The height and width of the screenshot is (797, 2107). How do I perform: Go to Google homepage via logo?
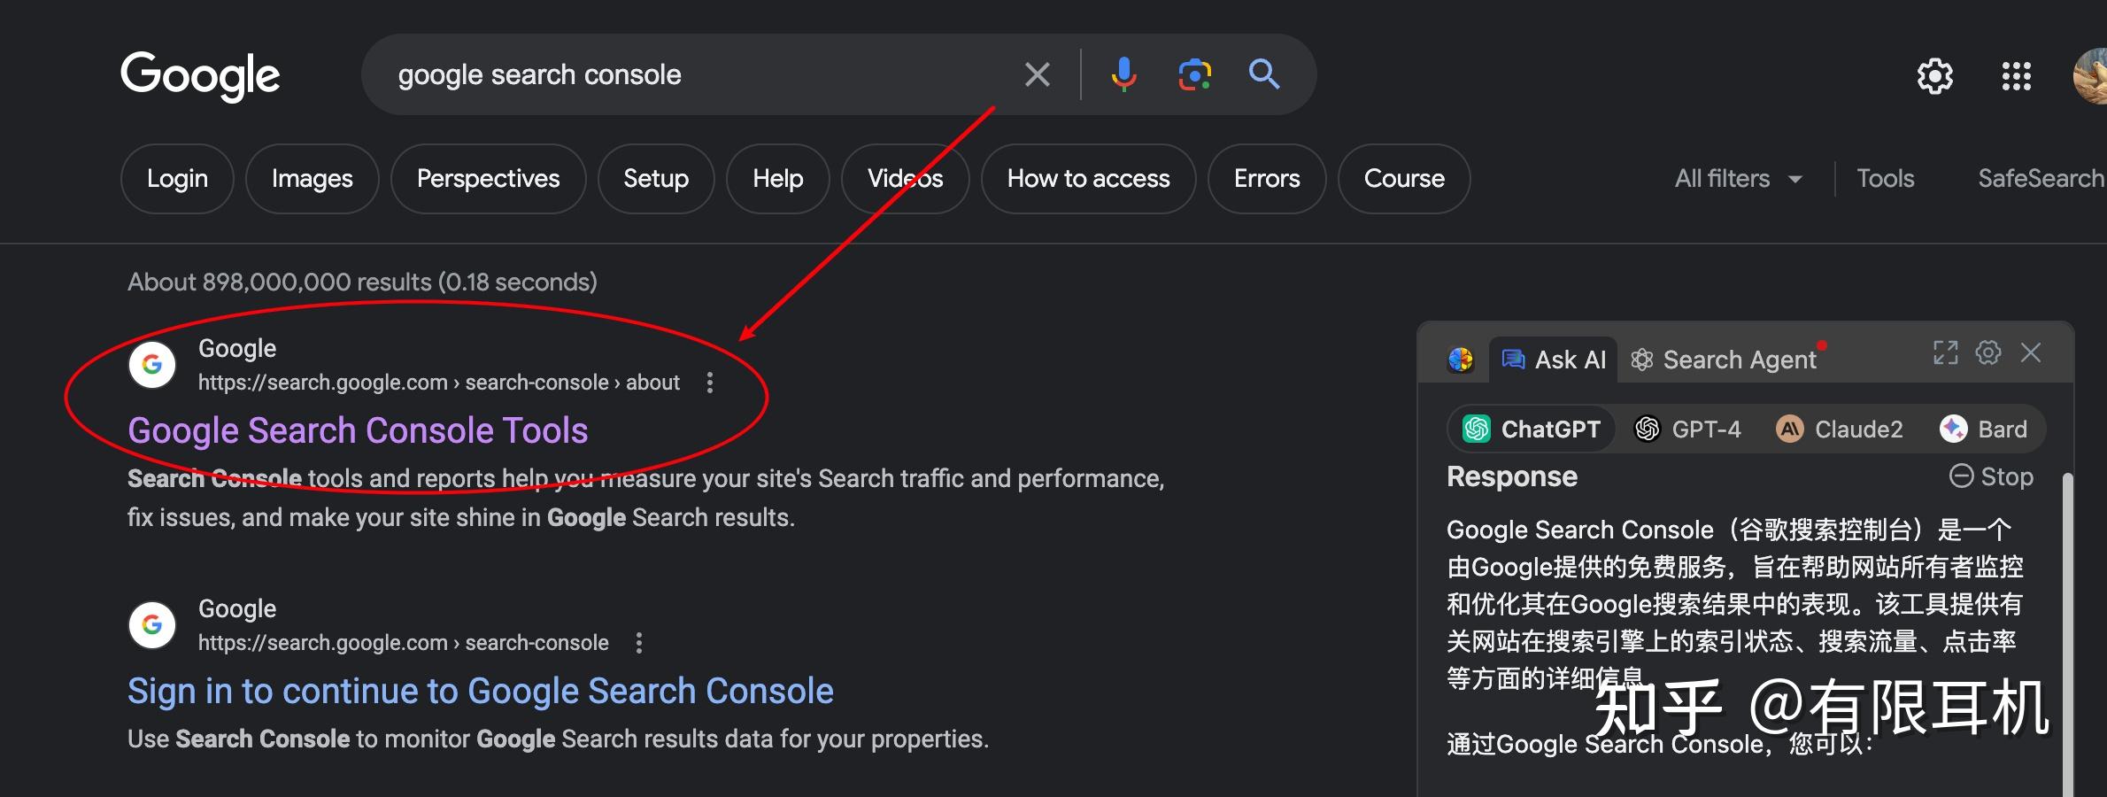tap(200, 75)
